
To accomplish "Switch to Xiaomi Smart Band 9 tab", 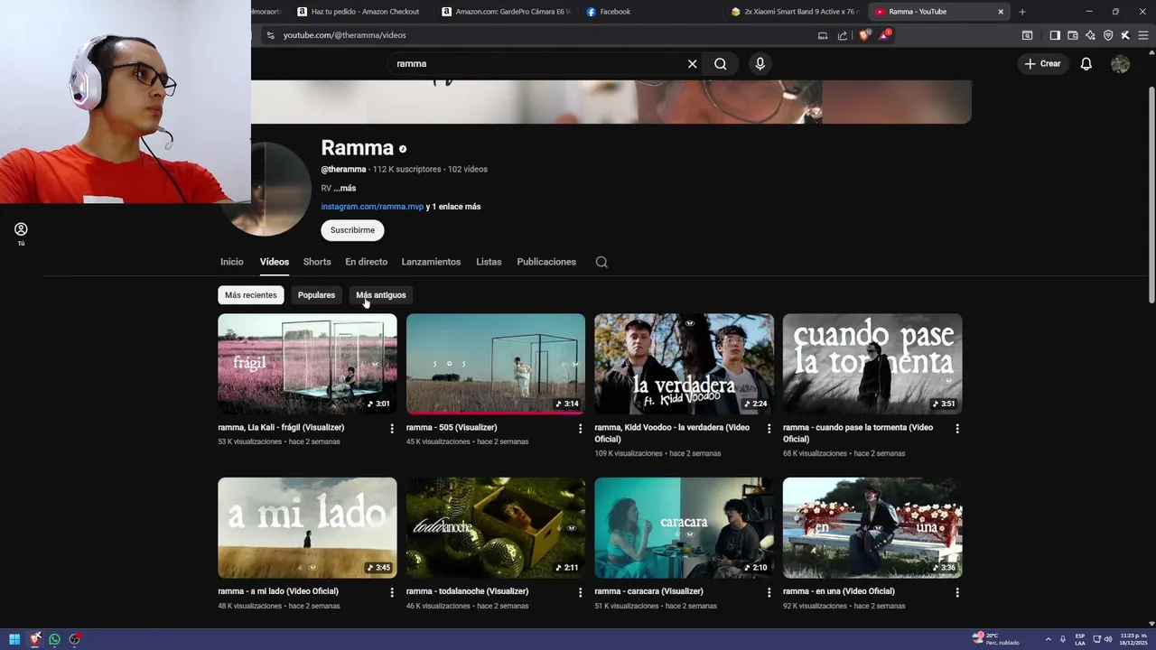I will (795, 12).
